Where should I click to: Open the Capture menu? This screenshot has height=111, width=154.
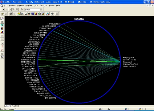pyautogui.click(x=20, y=6)
